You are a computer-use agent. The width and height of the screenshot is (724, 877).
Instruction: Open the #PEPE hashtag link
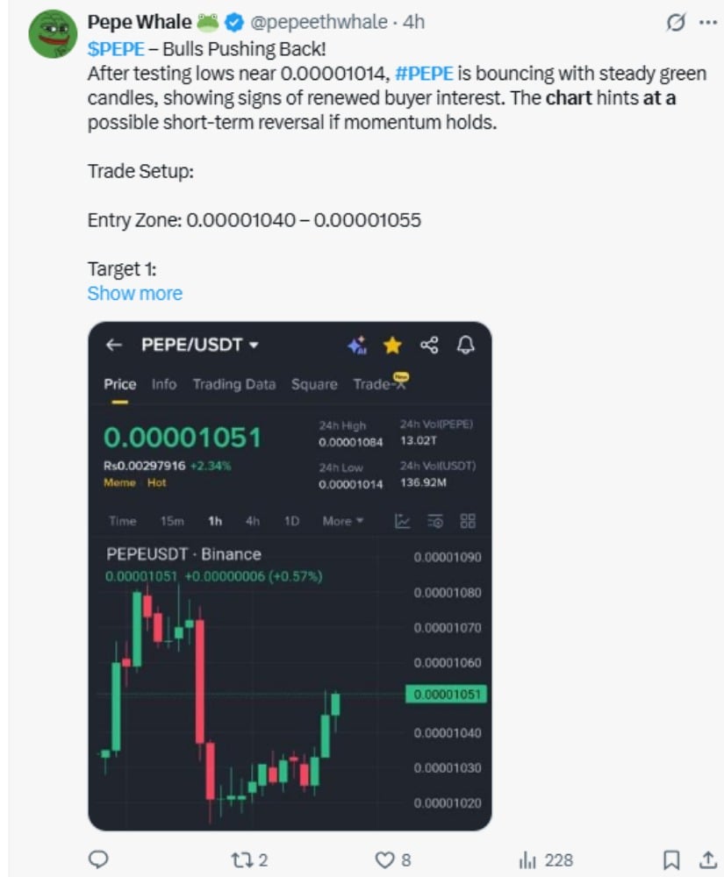click(x=424, y=74)
